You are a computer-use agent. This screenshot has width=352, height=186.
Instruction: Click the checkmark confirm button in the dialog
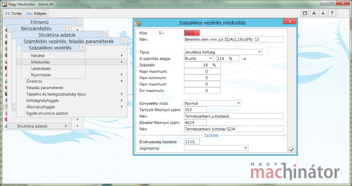(x=292, y=150)
